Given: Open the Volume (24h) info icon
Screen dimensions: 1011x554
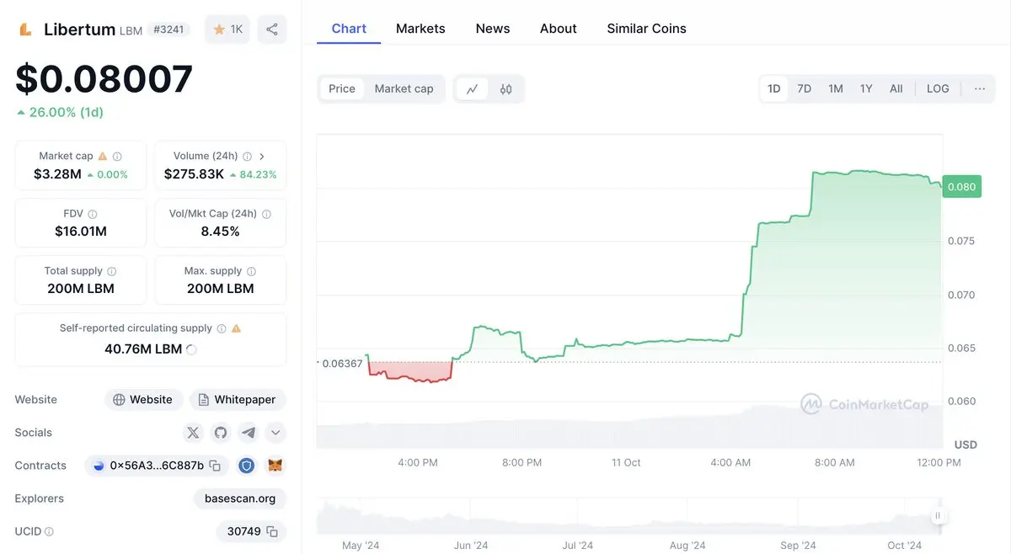Looking at the screenshot, I should click(247, 156).
